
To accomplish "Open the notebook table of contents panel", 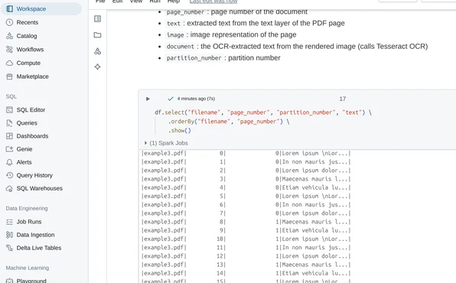I will coord(98,19).
